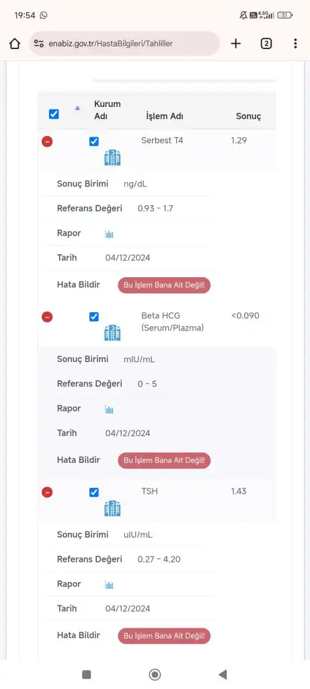Open the browser three-dot menu

click(295, 43)
